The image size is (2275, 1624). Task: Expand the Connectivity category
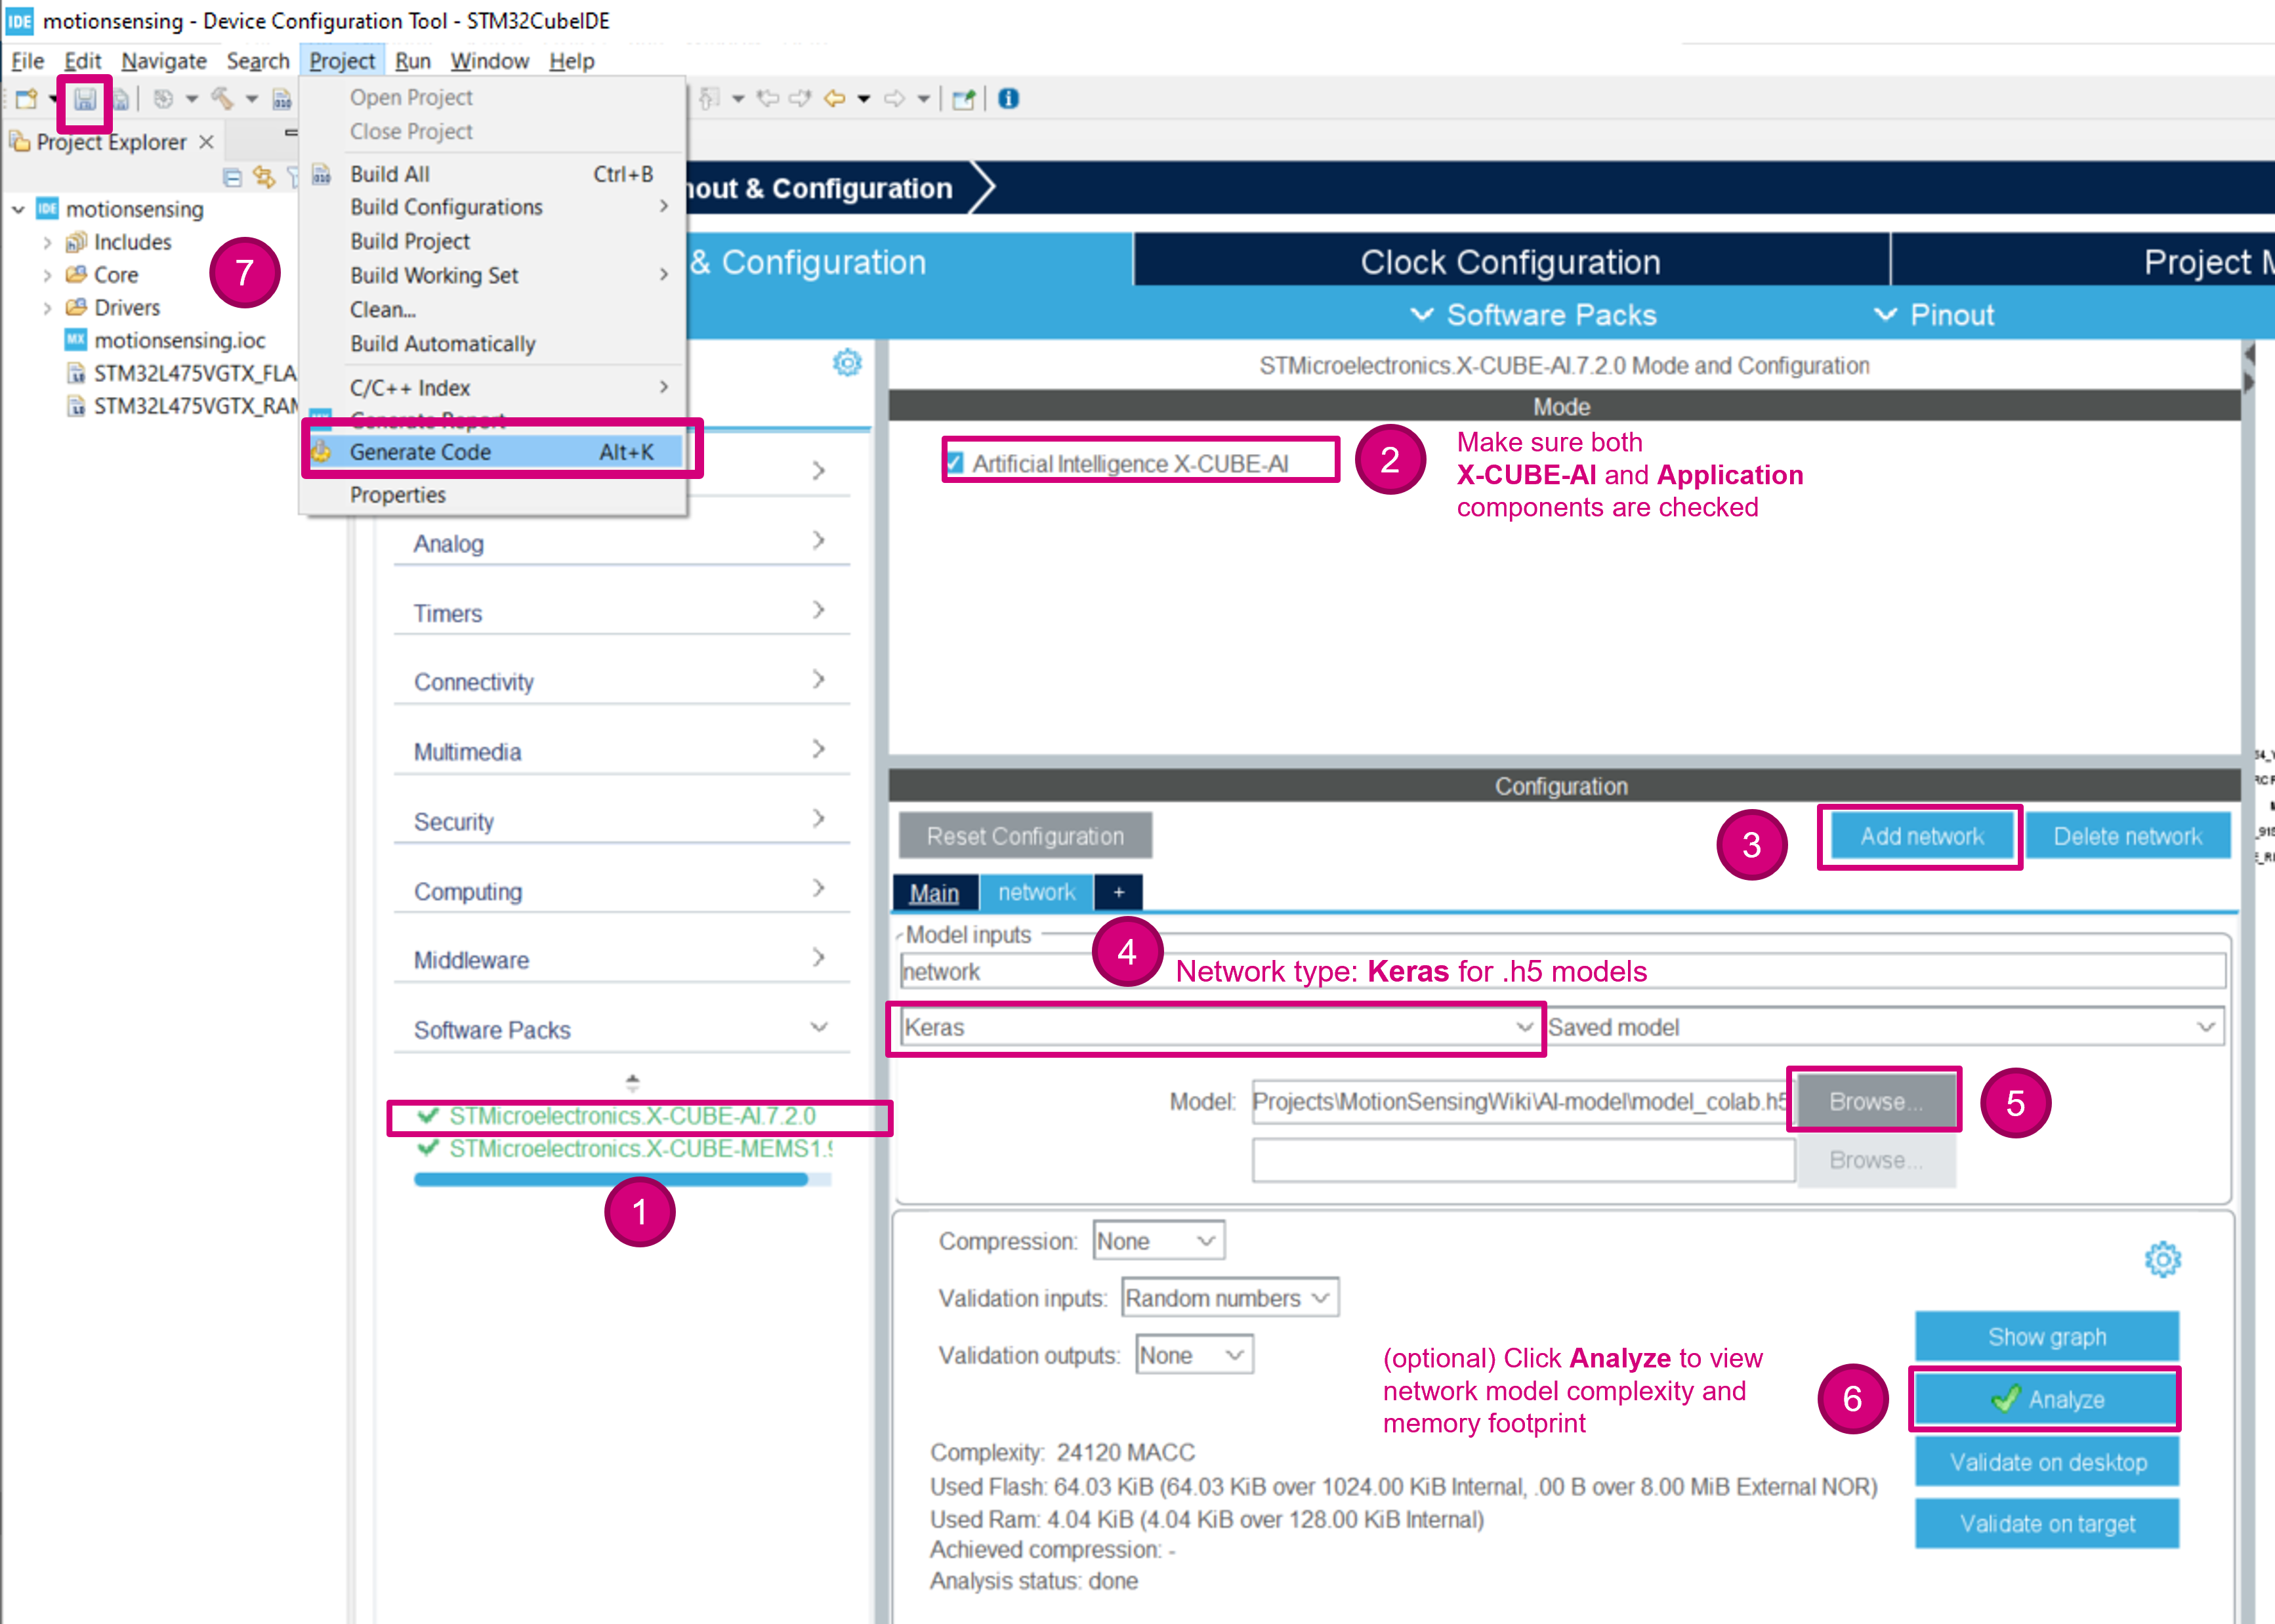click(x=621, y=682)
